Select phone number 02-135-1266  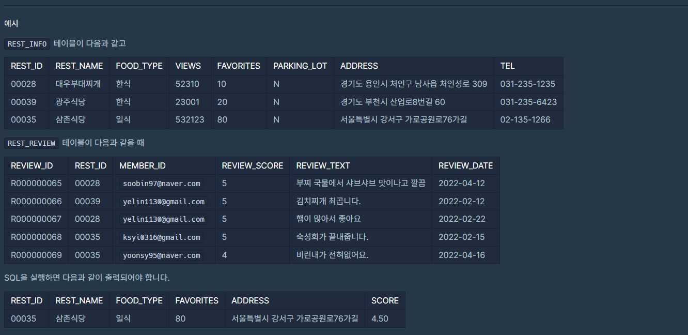click(x=525, y=120)
